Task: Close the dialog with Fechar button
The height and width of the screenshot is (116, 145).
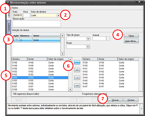Action: [131, 100]
